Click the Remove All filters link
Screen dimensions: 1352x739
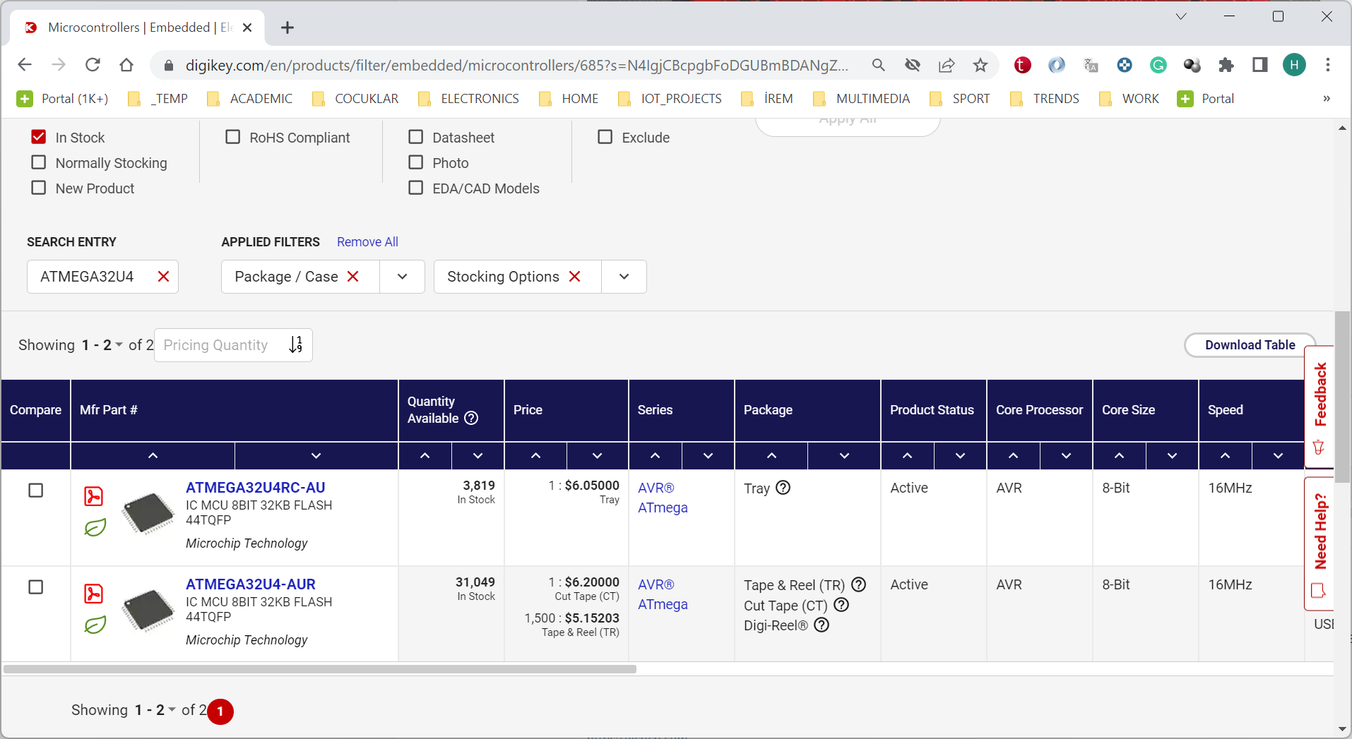coord(367,242)
